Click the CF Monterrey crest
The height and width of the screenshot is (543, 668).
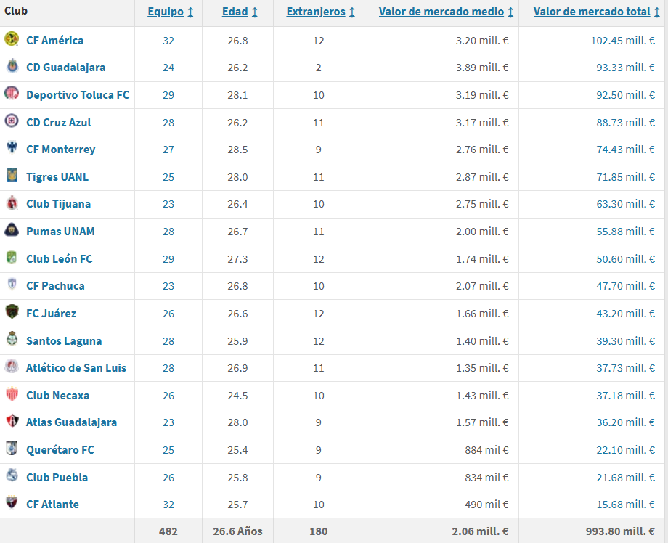click(x=12, y=147)
